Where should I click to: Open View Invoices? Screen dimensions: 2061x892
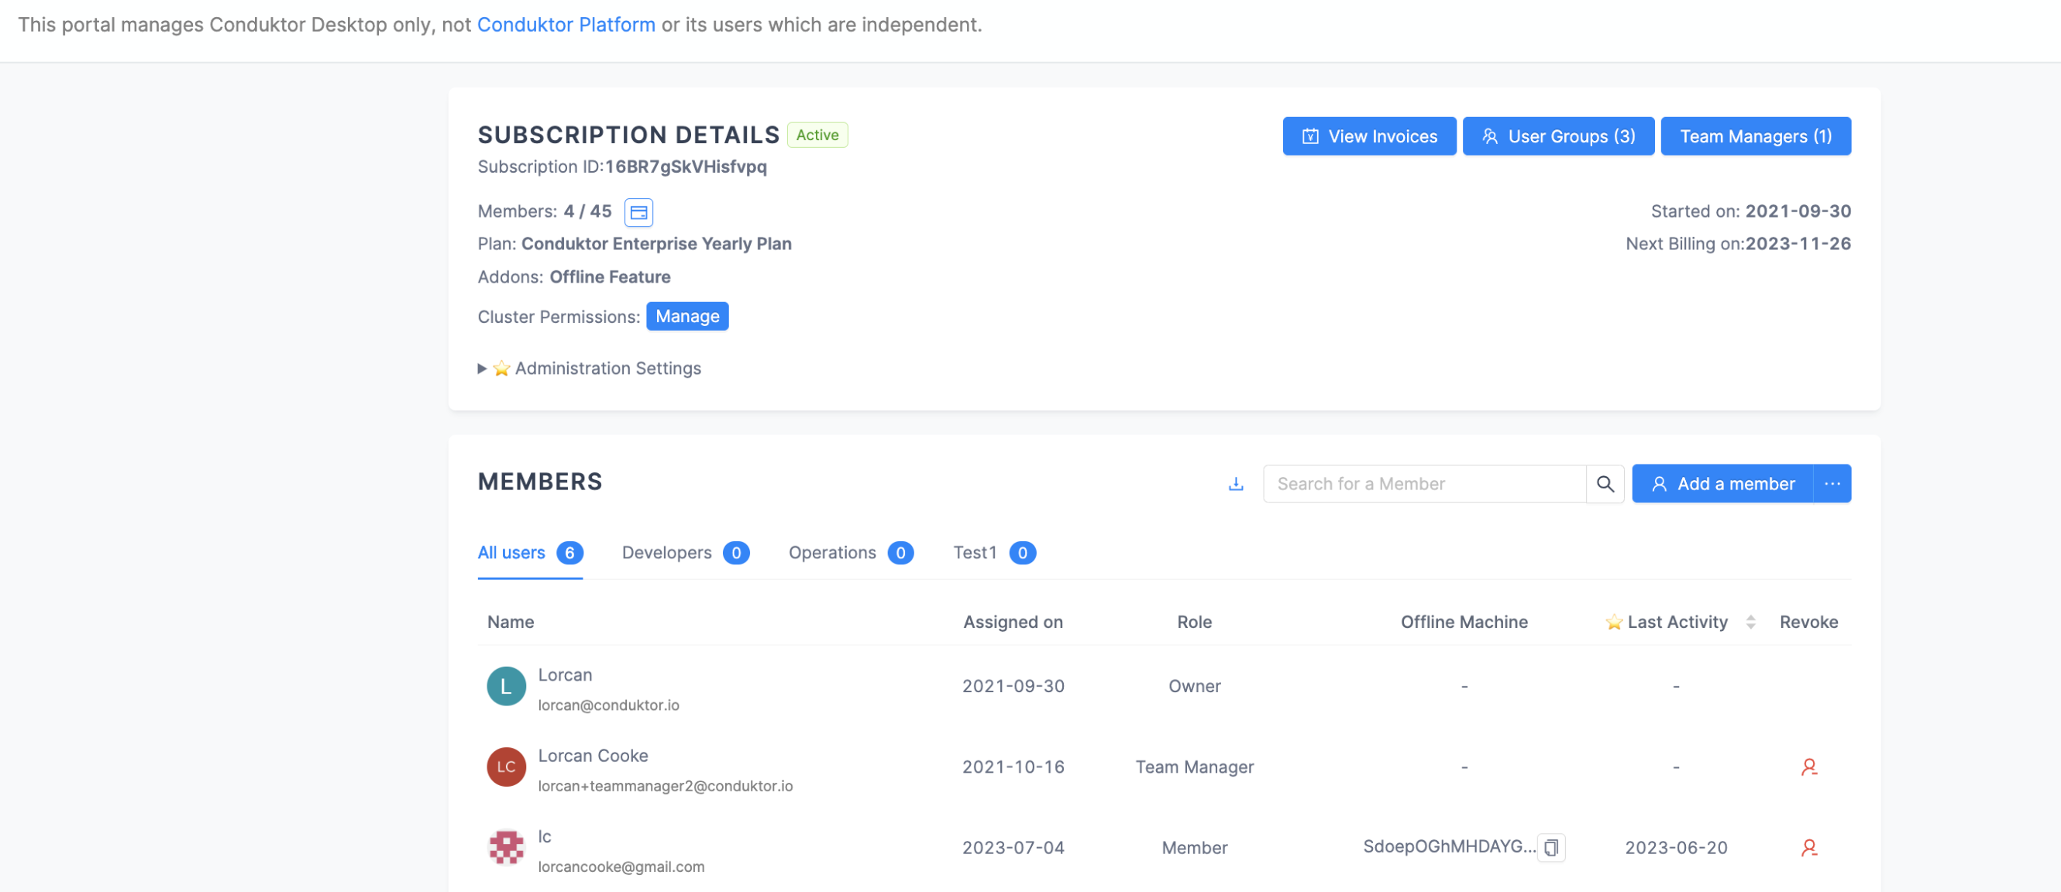[x=1369, y=137]
